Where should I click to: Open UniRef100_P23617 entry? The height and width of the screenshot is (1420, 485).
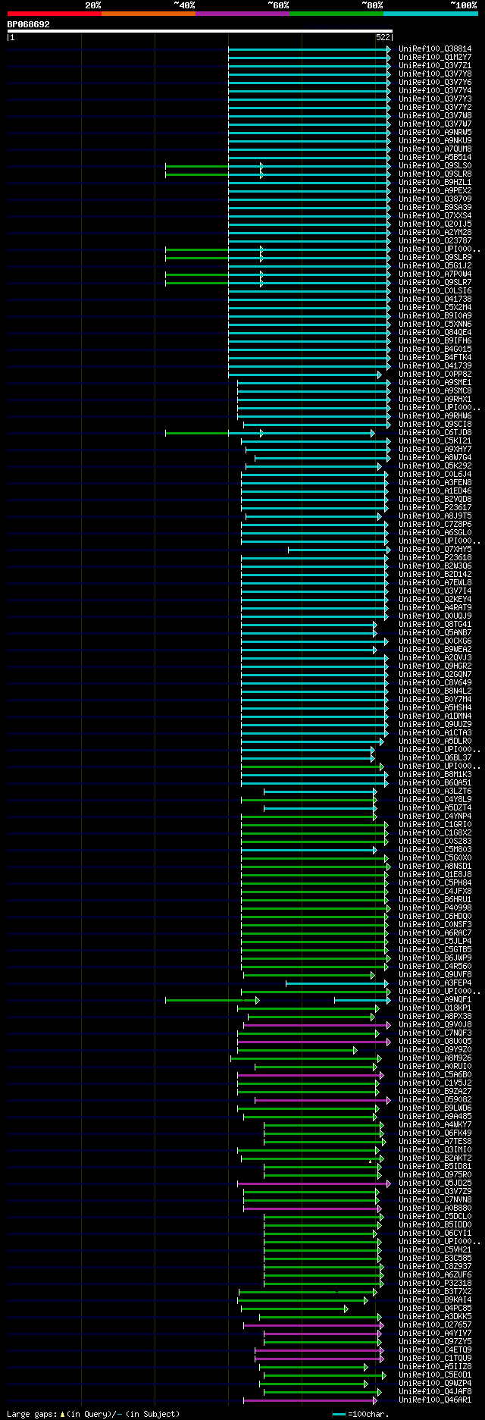click(435, 508)
